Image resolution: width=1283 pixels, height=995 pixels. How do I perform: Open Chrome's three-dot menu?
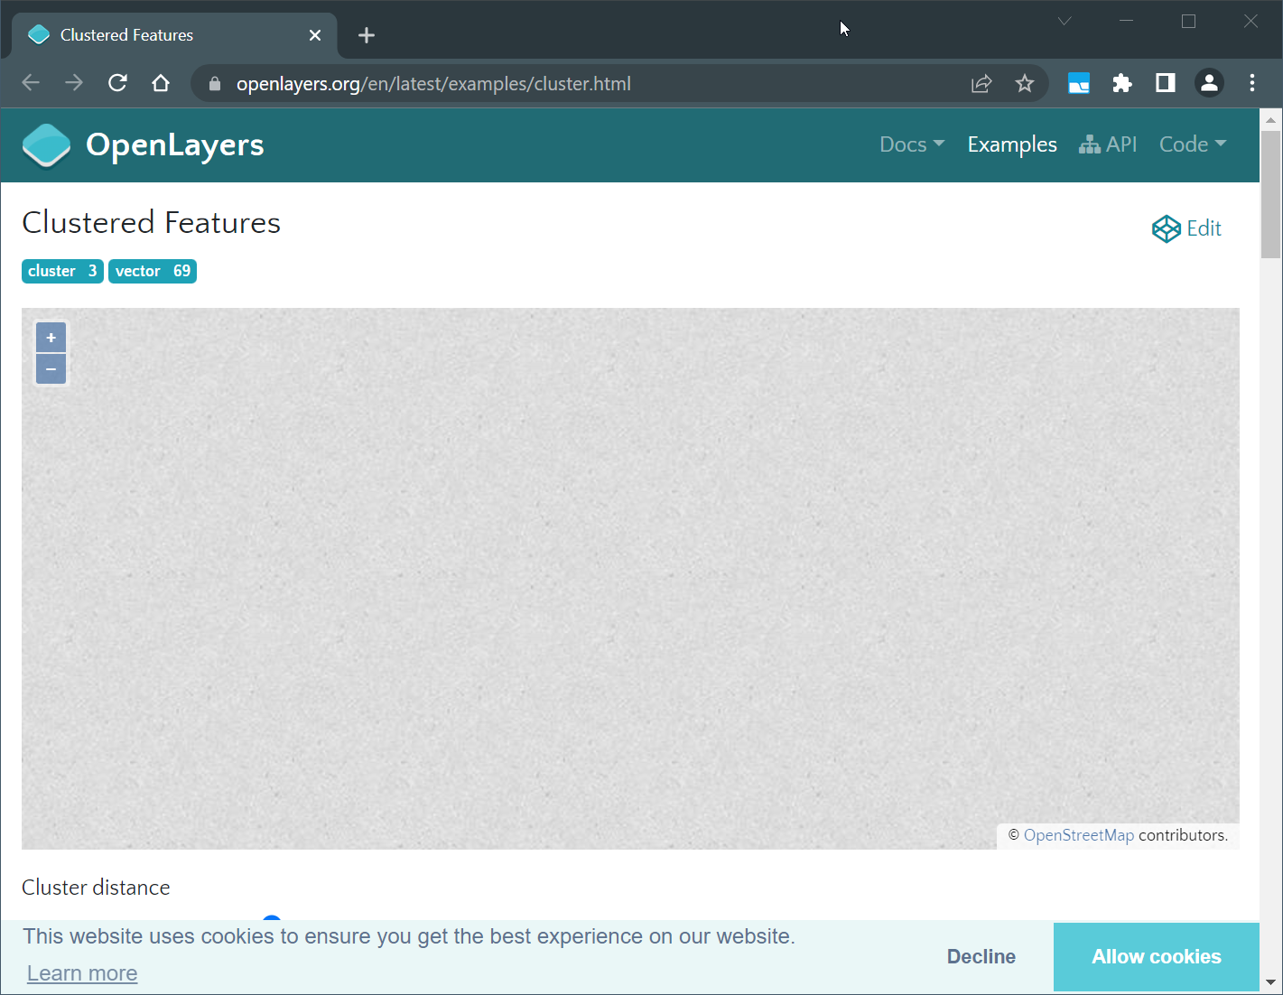click(x=1252, y=83)
